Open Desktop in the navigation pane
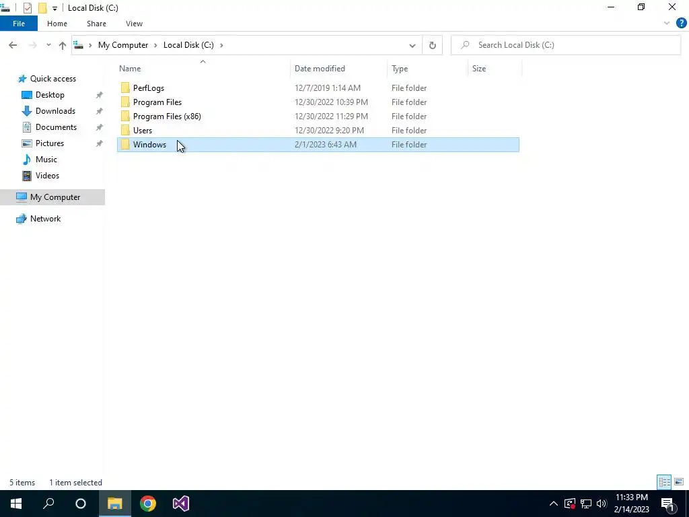 [x=50, y=95]
